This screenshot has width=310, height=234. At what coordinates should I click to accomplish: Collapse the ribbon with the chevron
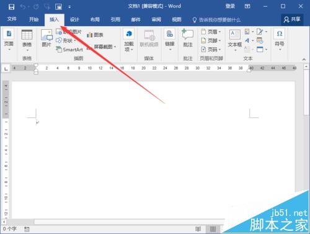pyautogui.click(x=304, y=60)
